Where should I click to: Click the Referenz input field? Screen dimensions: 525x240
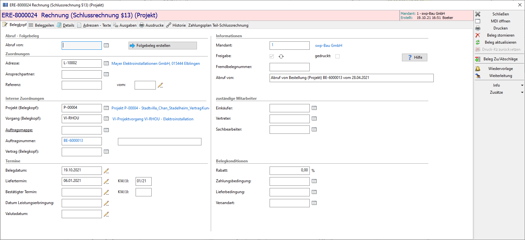click(82, 85)
